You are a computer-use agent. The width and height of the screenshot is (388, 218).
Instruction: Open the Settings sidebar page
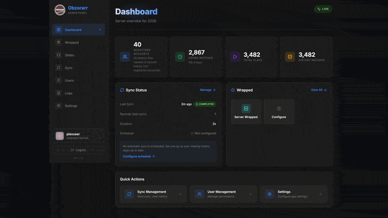point(78,106)
